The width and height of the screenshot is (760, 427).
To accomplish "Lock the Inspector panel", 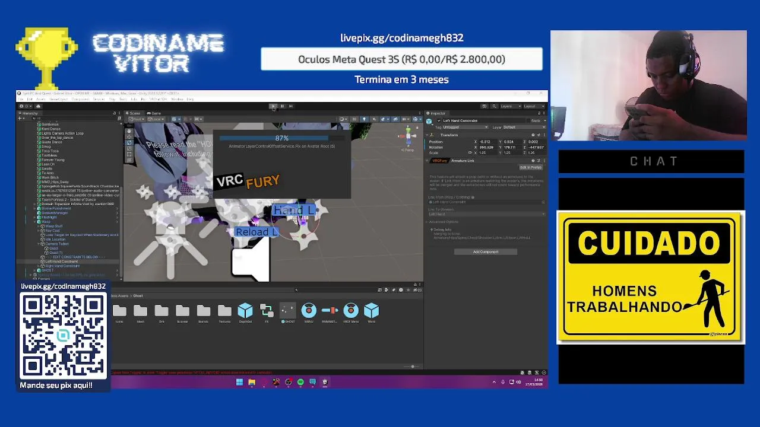I will coord(539,113).
